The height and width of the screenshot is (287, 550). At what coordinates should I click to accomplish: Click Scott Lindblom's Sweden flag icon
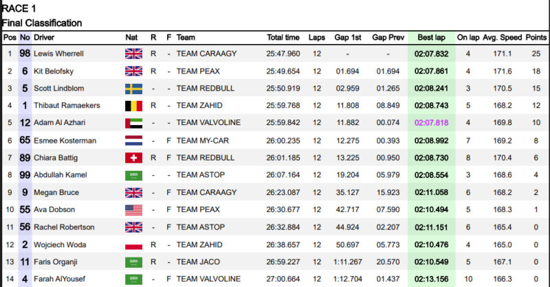133,89
